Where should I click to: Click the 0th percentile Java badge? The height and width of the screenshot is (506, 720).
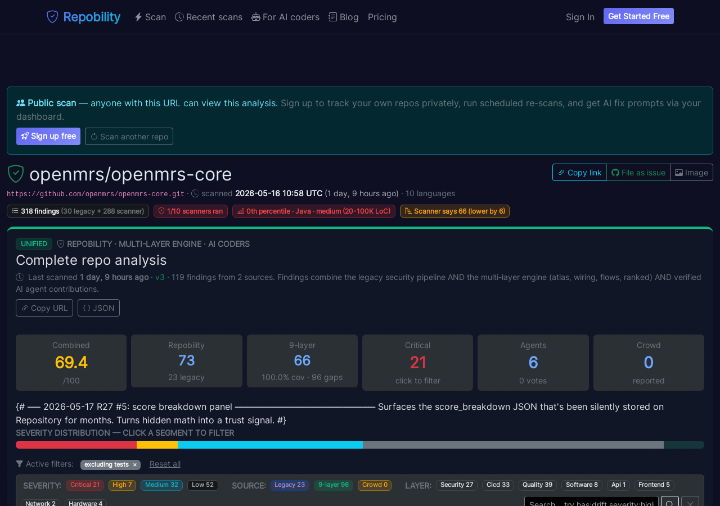point(314,211)
